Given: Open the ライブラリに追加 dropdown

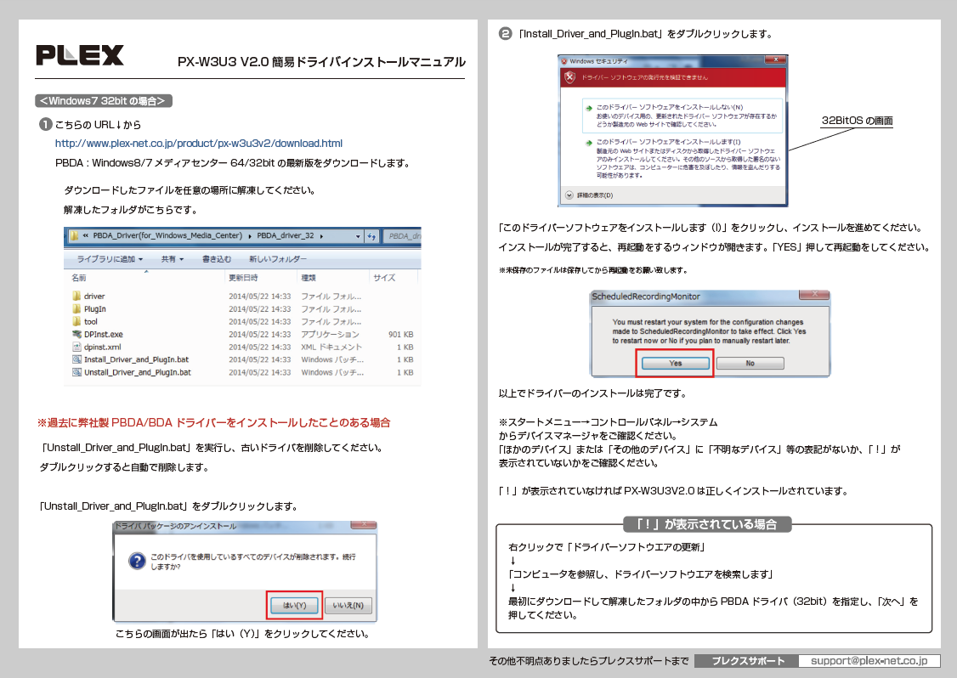Looking at the screenshot, I should point(110,258).
